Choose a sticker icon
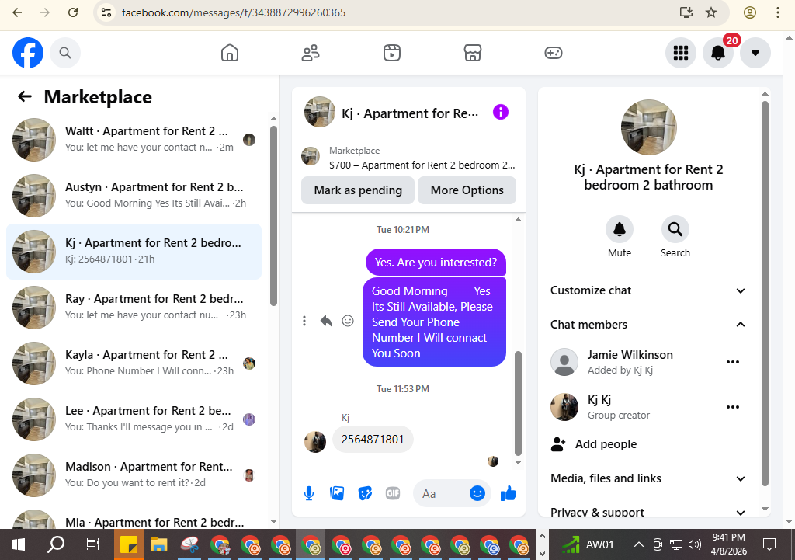This screenshot has height=560, width=795. [365, 493]
